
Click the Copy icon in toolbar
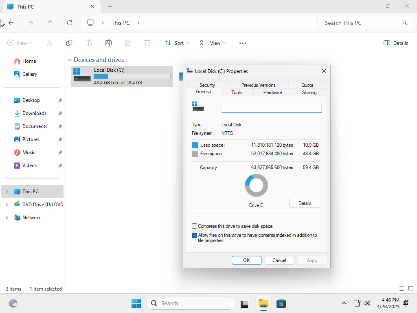point(69,43)
